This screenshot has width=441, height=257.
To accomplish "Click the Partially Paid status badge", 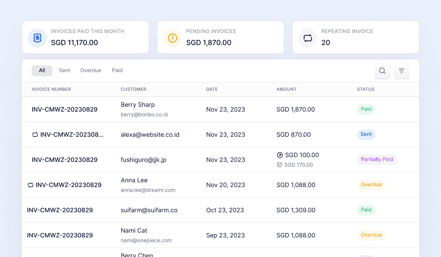I will (x=377, y=159).
